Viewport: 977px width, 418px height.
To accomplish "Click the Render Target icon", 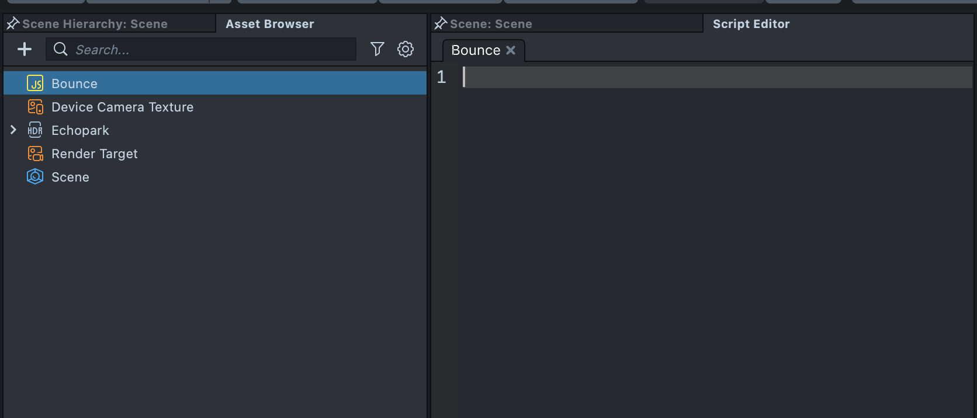I will point(35,154).
